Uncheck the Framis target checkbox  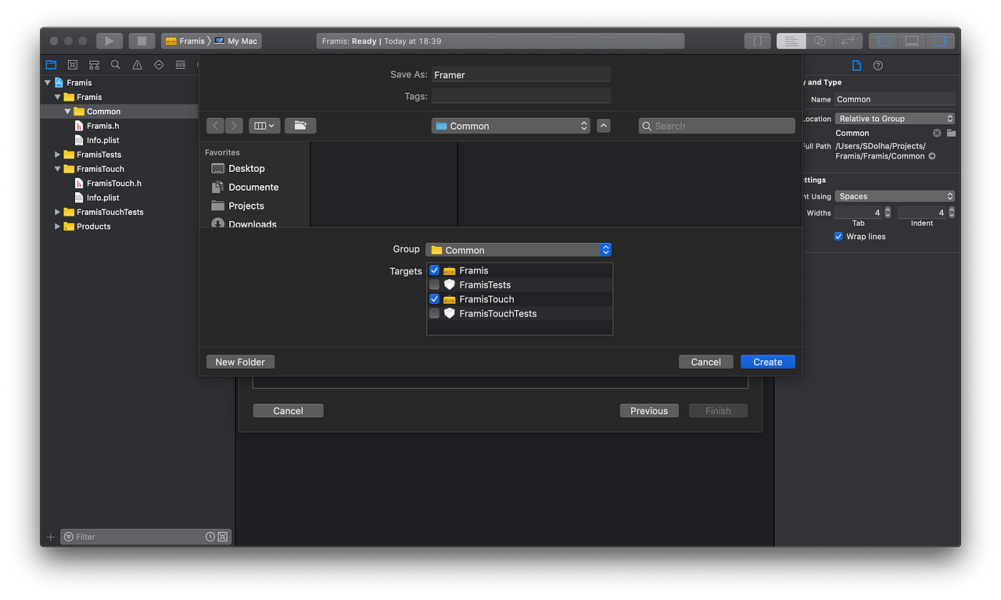point(435,270)
